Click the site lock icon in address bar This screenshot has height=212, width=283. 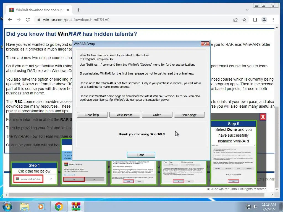click(x=38, y=20)
